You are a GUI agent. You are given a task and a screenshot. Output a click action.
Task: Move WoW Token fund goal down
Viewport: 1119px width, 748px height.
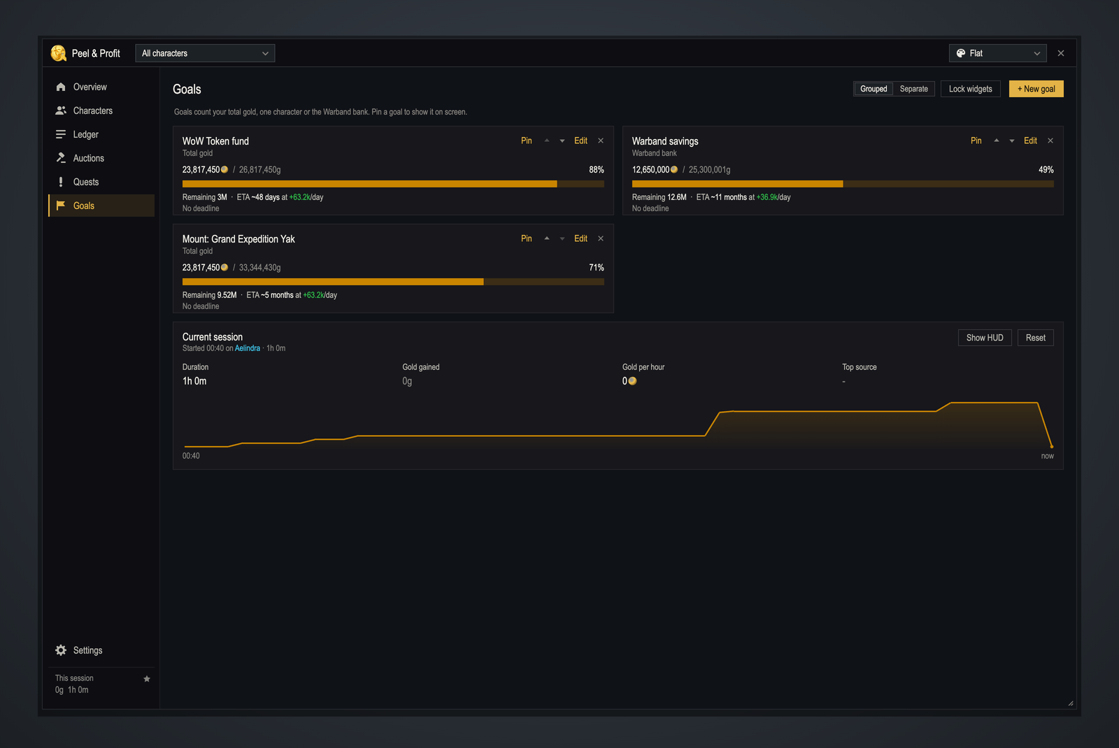(562, 141)
